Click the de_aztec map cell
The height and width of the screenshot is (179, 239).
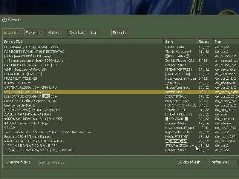222,114
